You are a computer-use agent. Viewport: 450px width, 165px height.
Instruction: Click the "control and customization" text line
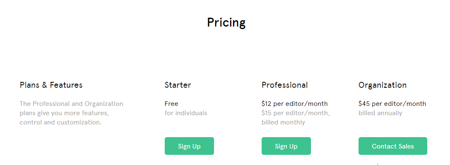click(60, 122)
